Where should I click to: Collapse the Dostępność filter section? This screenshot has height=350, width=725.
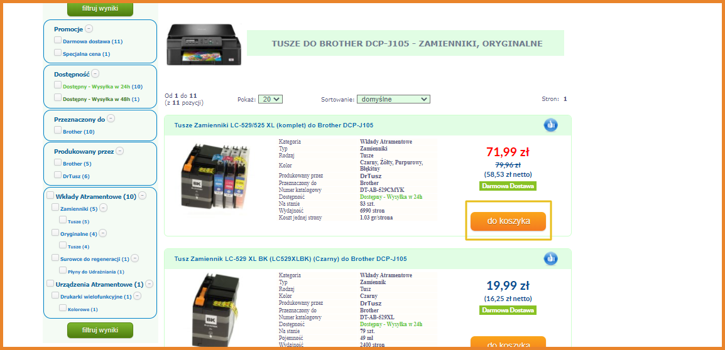point(95,73)
